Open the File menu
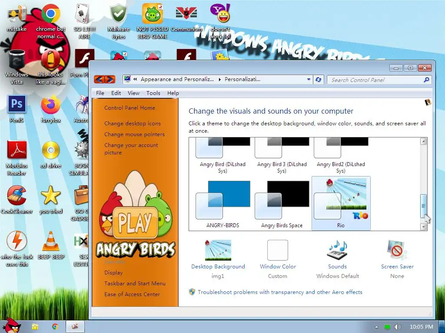This screenshot has height=333, width=445. (100, 93)
